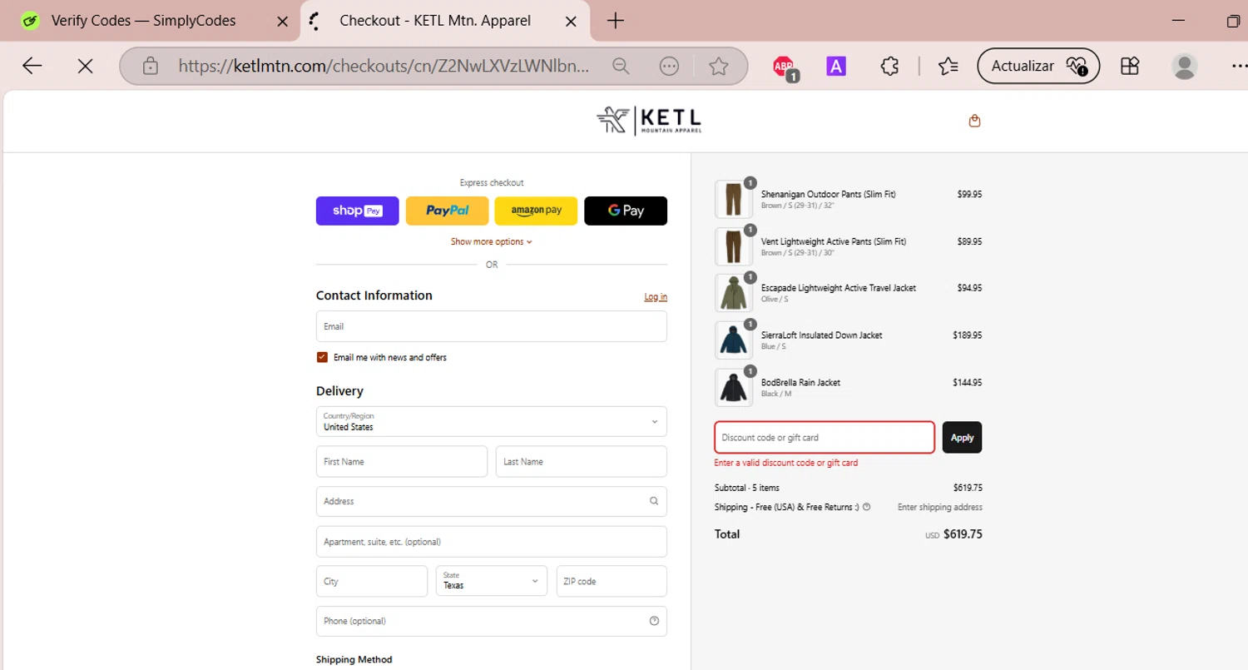Click the padlock site info icon
This screenshot has width=1248, height=670.
(x=150, y=66)
